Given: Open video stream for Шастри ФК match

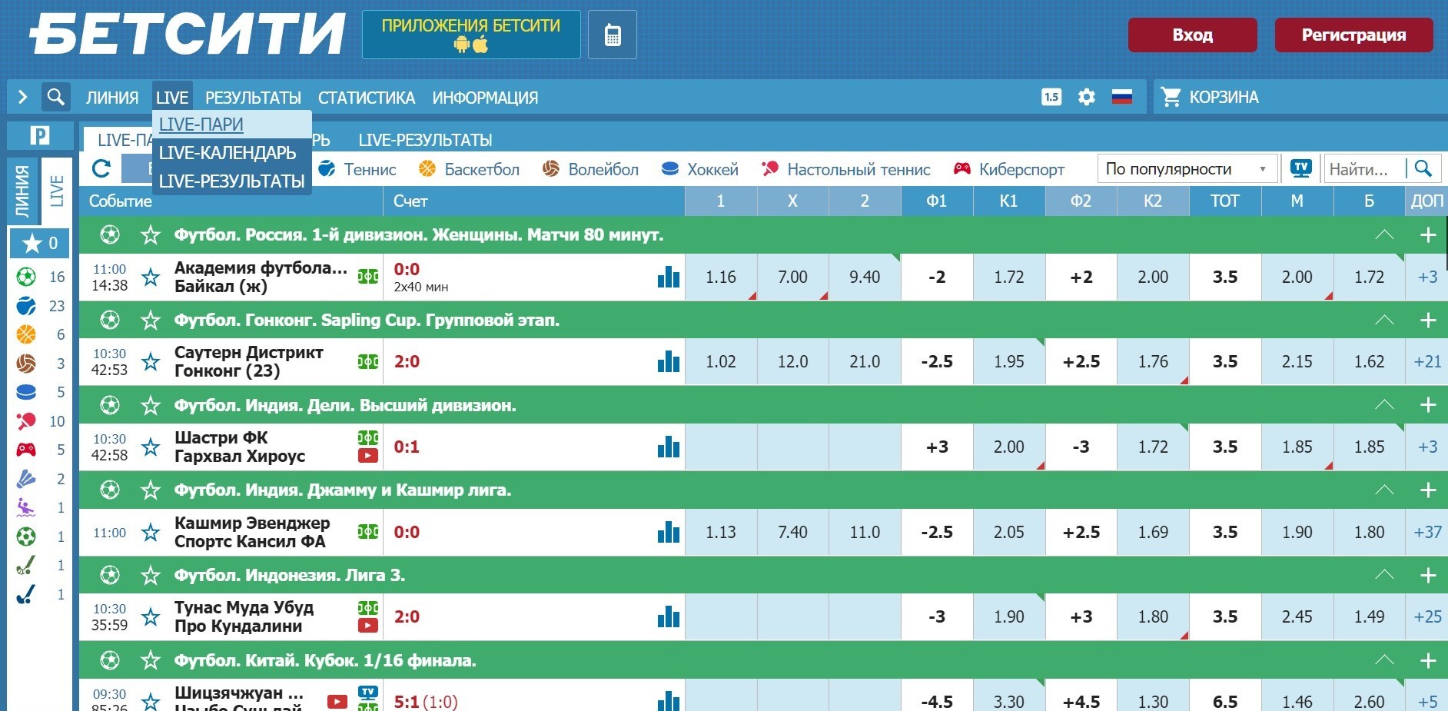Looking at the screenshot, I should coord(368,456).
